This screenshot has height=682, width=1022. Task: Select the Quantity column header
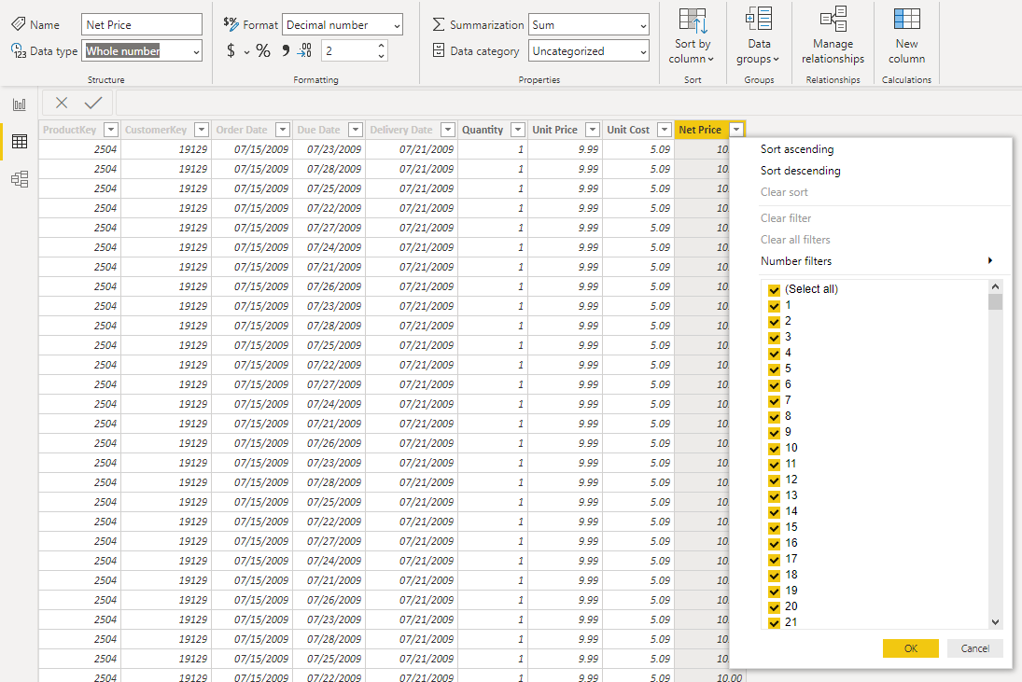coord(483,130)
